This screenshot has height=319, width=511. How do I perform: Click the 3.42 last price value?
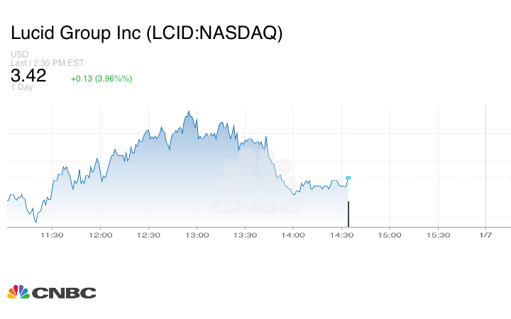28,77
